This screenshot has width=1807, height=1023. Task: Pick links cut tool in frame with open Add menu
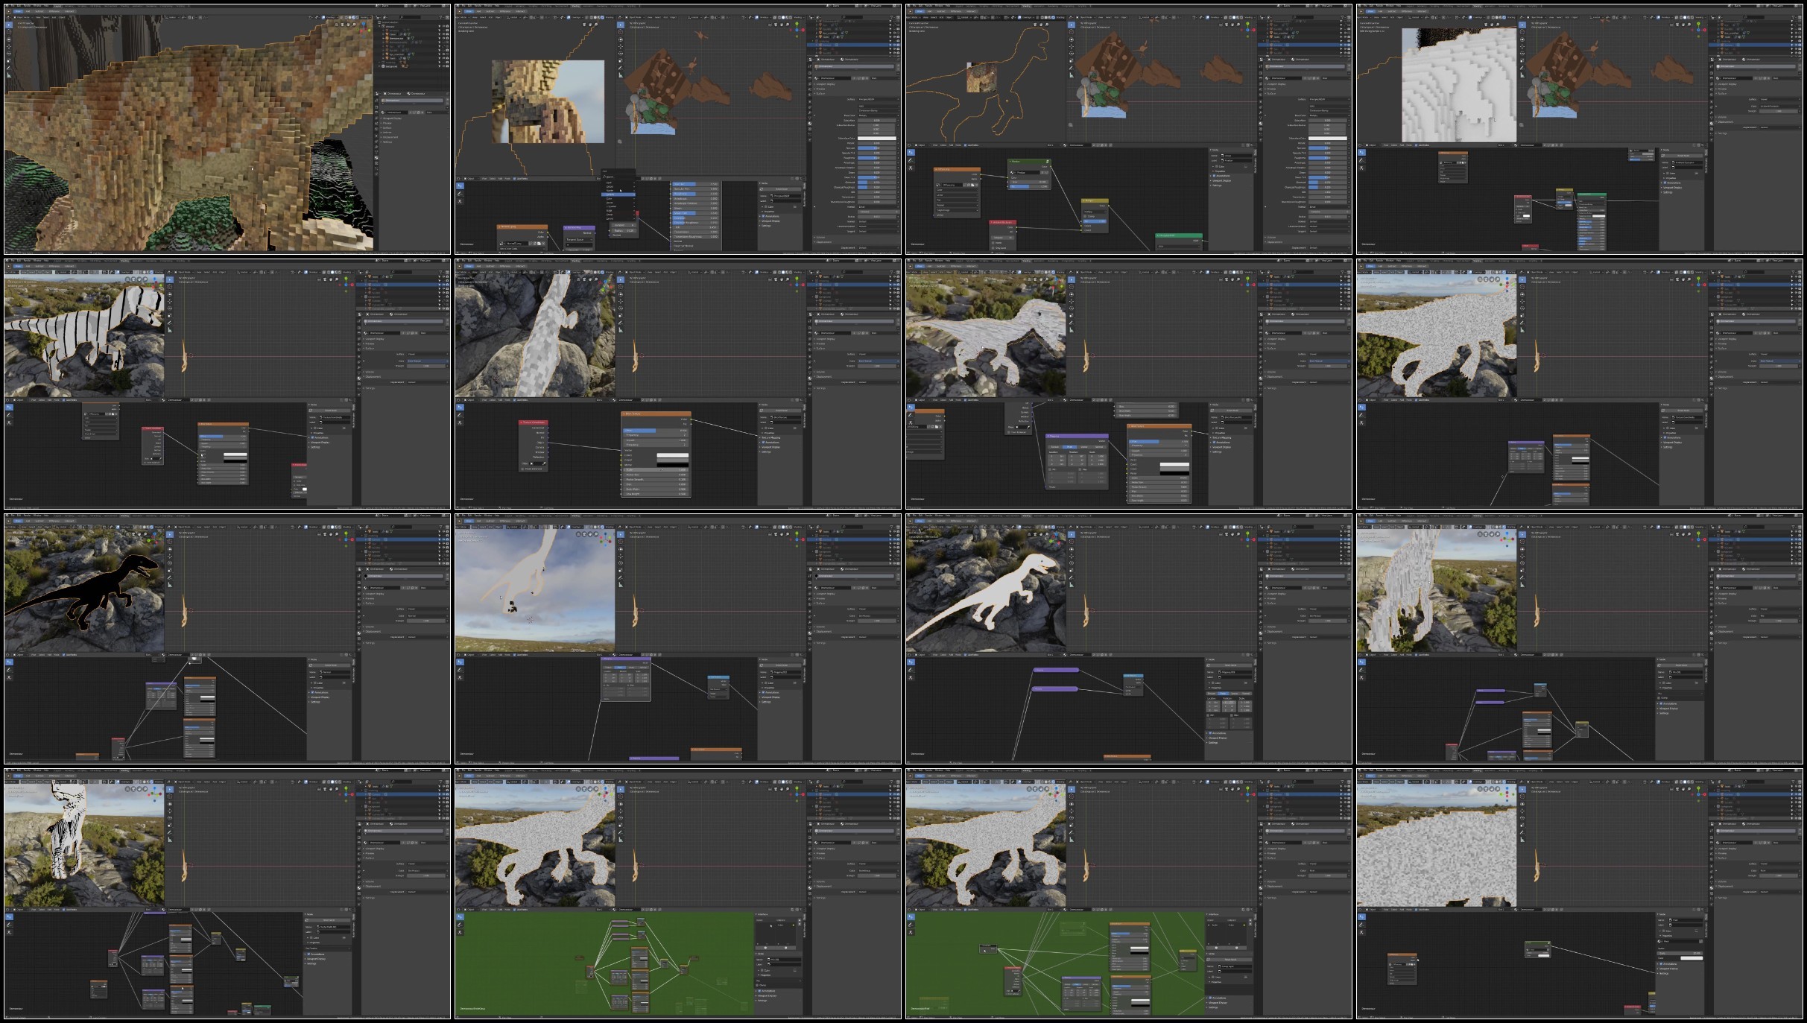460,201
